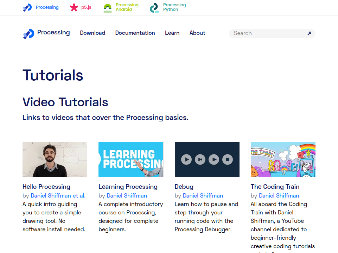Click the search magnifier icon

[x=310, y=33]
